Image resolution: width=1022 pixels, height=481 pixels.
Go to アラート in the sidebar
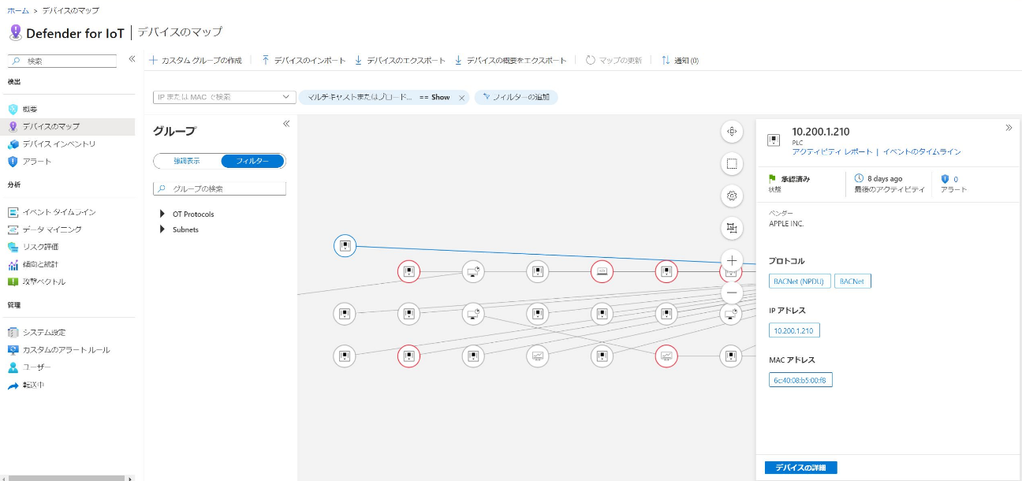(x=37, y=162)
